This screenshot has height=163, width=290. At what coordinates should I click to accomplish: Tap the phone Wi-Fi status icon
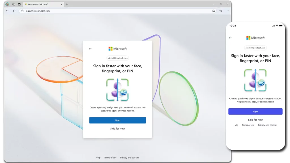[277, 26]
